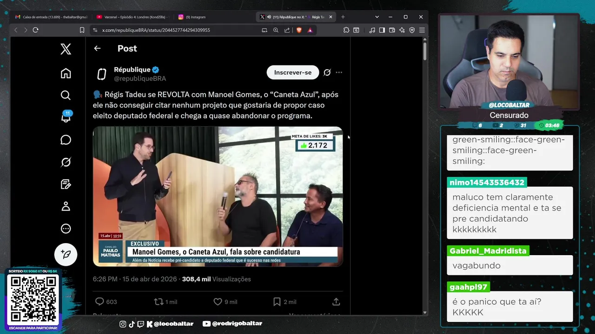Click the x.com address bar URL
This screenshot has width=595, height=334.
click(156, 30)
